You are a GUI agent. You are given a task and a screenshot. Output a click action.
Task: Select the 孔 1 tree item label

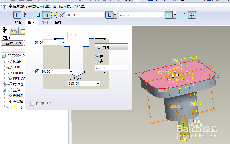click(x=19, y=107)
